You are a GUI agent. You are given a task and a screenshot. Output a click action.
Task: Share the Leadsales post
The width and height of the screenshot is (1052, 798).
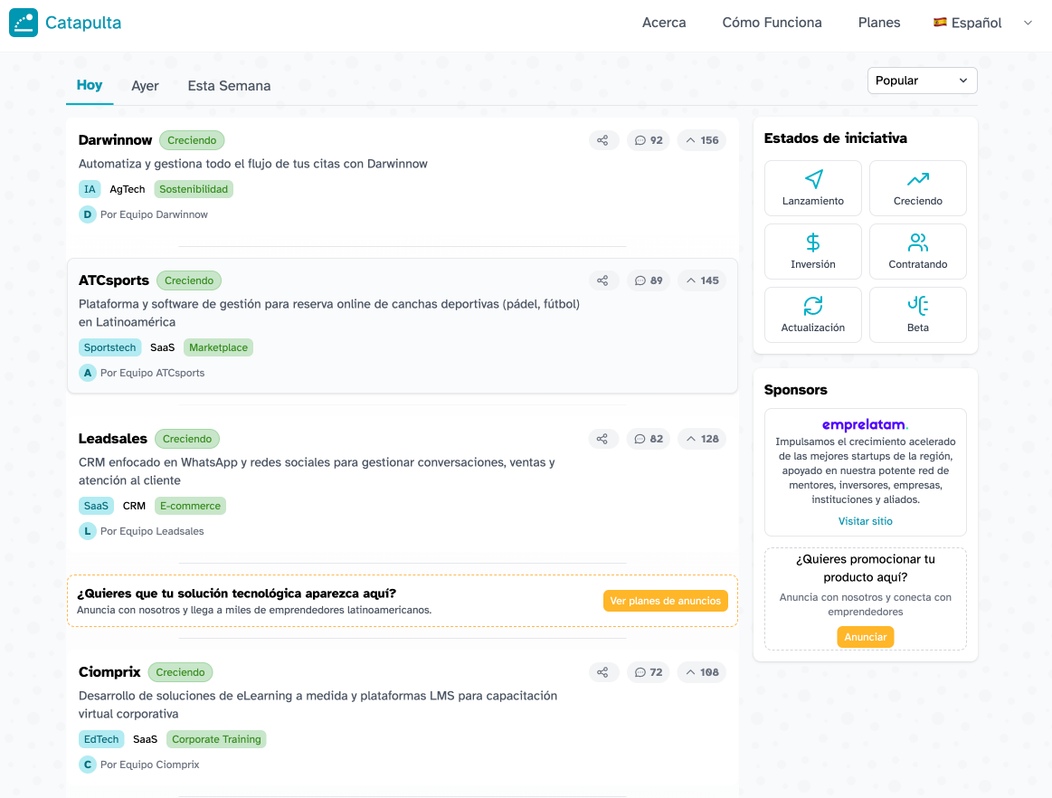click(602, 439)
